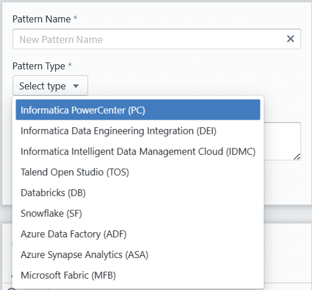Pick Informatica Intelligent Data Management Cloud (IDMC)
Screen dimensions: 312x290
click(x=138, y=151)
